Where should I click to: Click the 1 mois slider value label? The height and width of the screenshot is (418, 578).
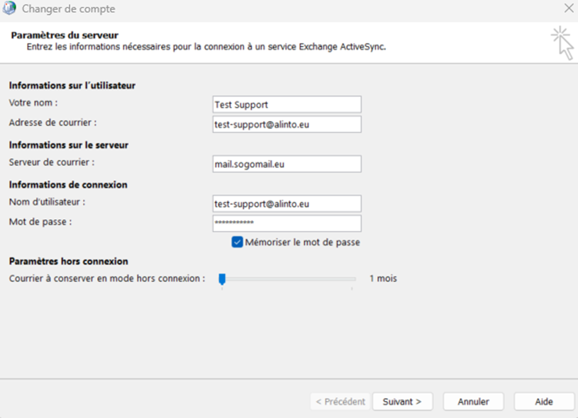(383, 278)
